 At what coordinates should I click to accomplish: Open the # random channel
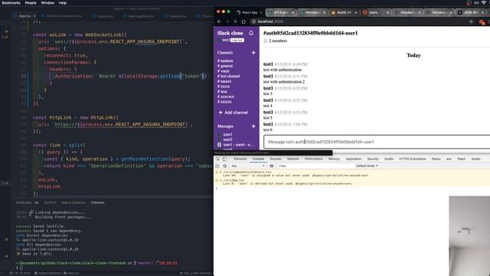(225, 61)
